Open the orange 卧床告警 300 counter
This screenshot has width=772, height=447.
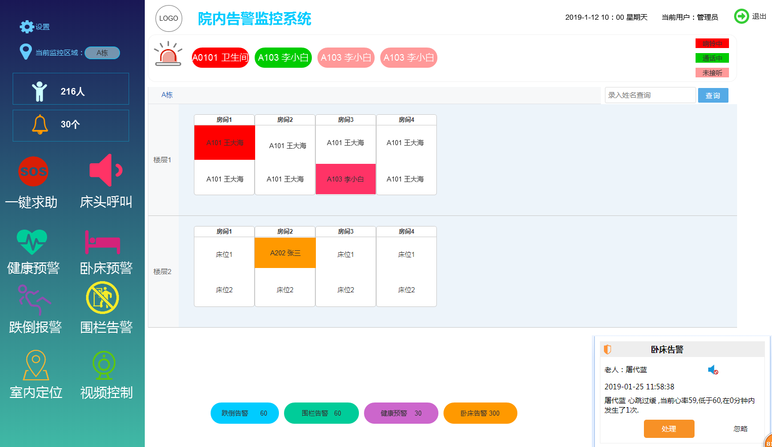click(480, 413)
